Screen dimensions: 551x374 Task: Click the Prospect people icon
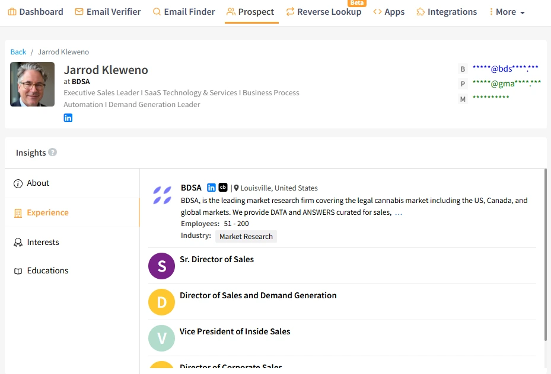[231, 12]
